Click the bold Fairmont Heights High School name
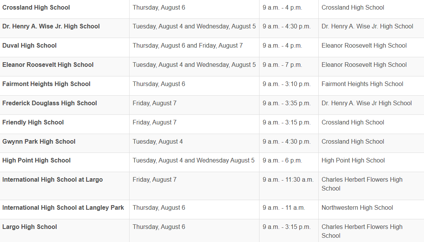The image size is (424, 242). click(x=46, y=84)
